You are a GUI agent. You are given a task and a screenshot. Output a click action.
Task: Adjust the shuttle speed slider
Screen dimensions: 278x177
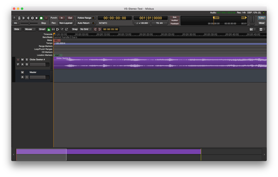(29, 23)
